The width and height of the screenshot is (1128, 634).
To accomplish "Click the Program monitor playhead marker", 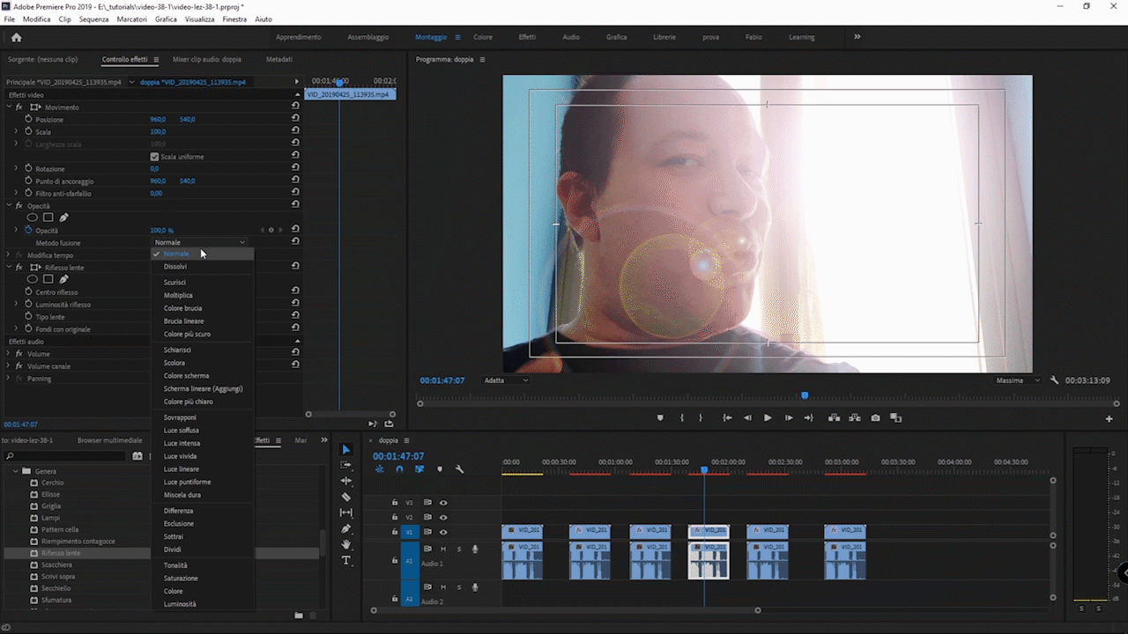I will [x=805, y=395].
